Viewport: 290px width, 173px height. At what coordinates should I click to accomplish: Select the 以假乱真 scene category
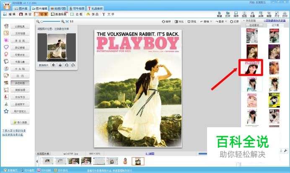[x=20, y=26]
